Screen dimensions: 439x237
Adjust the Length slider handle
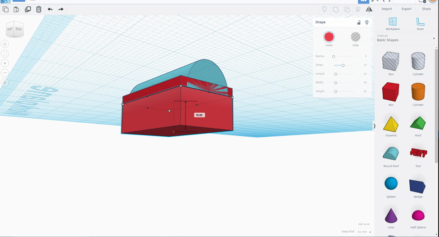point(335,74)
